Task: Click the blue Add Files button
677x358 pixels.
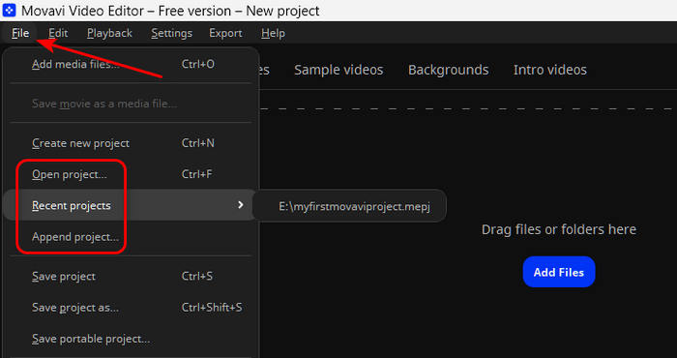Action: click(x=559, y=272)
